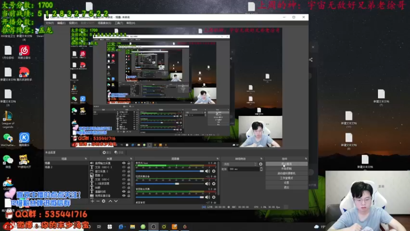Adjust the mixer 音频输出采集 volume slider

170,197
